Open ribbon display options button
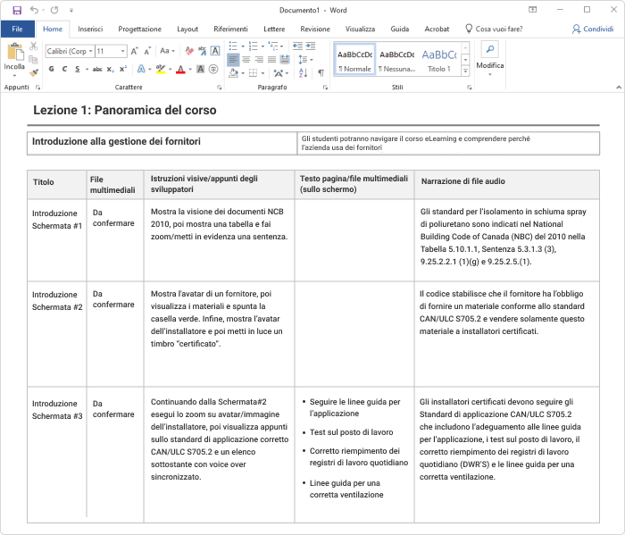Screen dimensions: 625x535 click(532, 10)
